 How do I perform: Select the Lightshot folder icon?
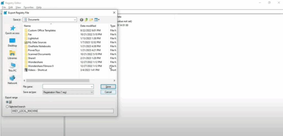26,38
